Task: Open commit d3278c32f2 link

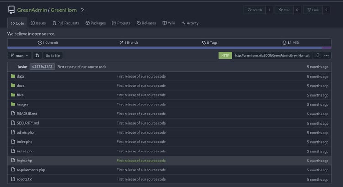Action: [x=42, y=67]
